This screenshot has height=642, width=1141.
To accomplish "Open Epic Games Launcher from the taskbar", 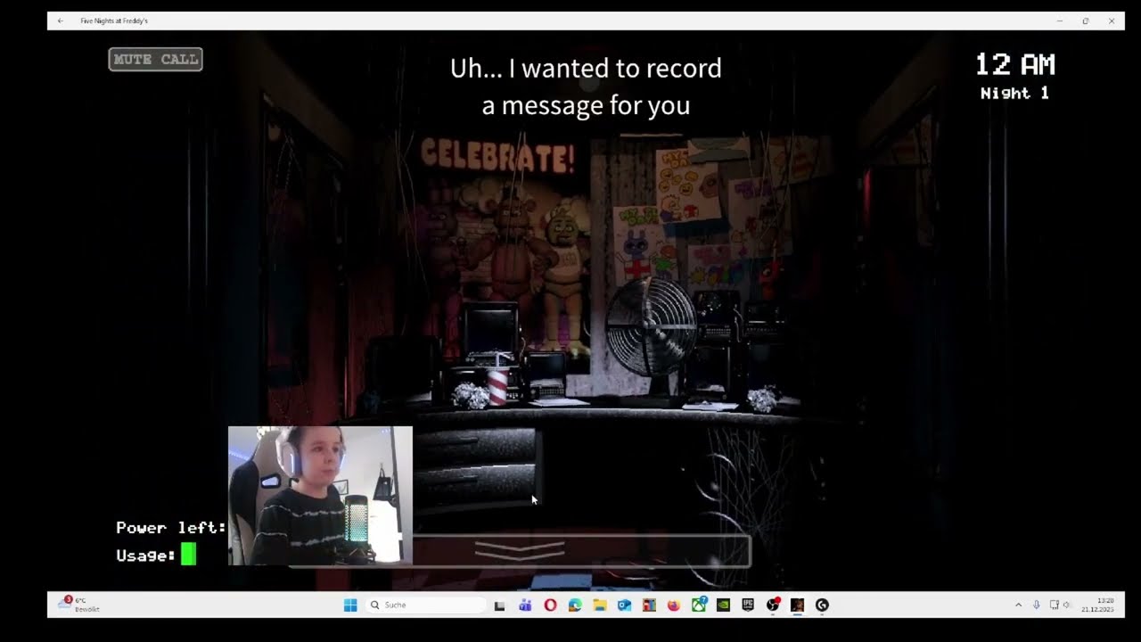I will (x=748, y=605).
